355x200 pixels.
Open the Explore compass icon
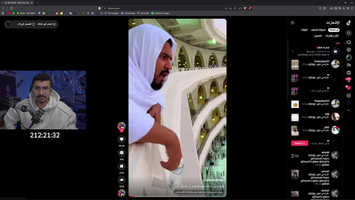[x=349, y=50]
